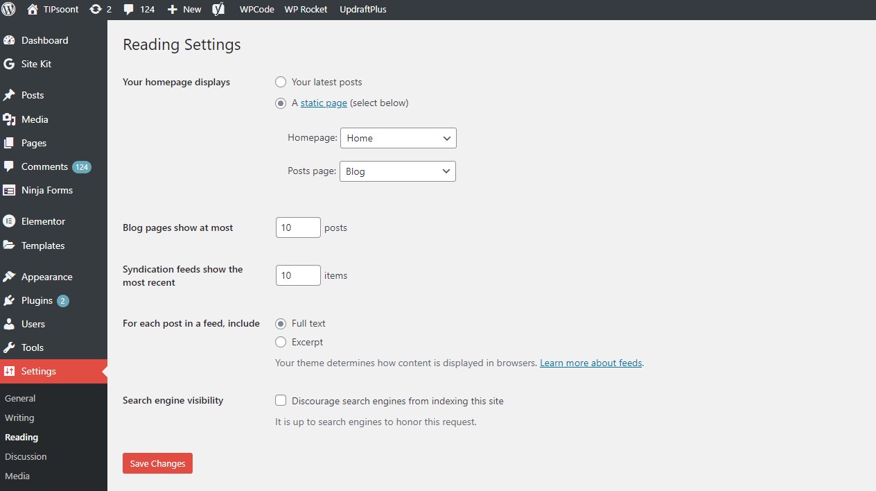876x491 pixels.
Task: Click the Users person icon
Action: click(x=9, y=324)
